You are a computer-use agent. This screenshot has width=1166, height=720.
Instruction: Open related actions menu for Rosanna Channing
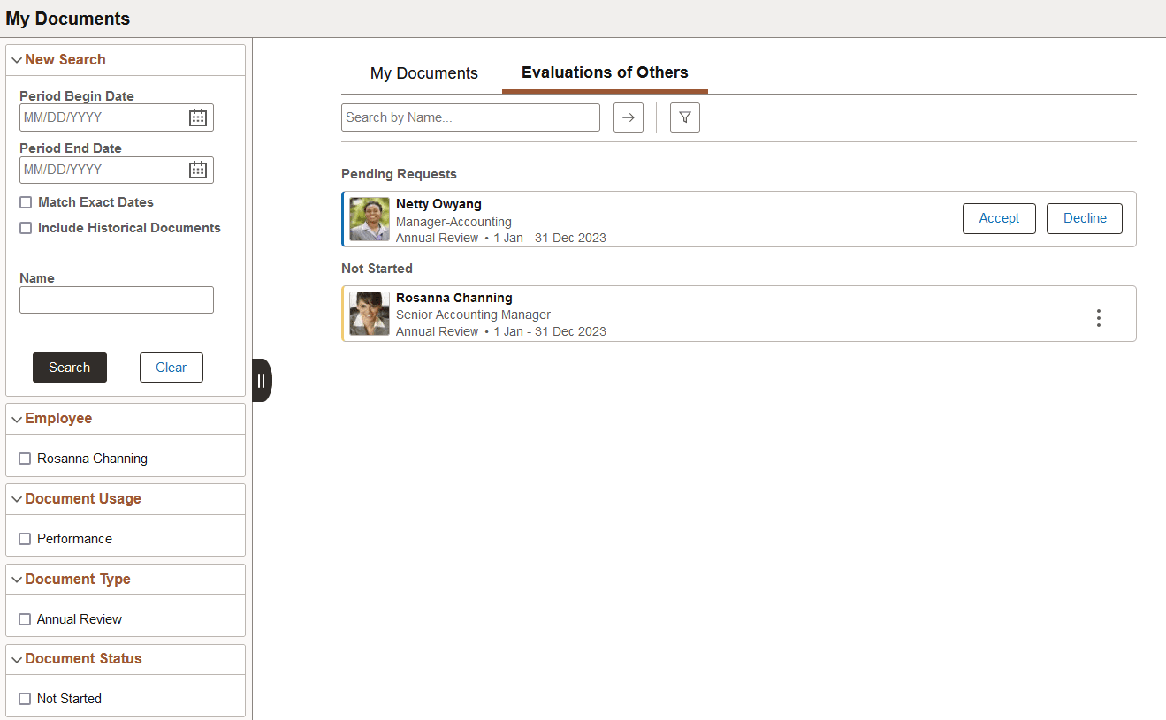click(1099, 318)
